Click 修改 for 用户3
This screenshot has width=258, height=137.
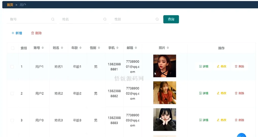pos(222,120)
